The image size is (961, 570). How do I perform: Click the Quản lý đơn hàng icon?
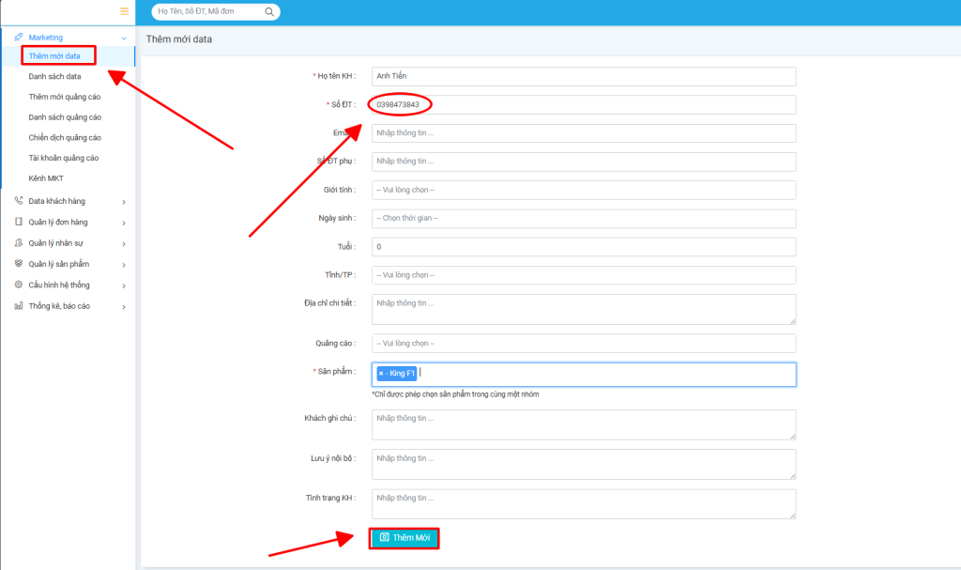(x=19, y=222)
